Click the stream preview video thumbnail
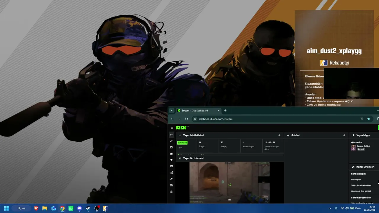 pos(229,183)
